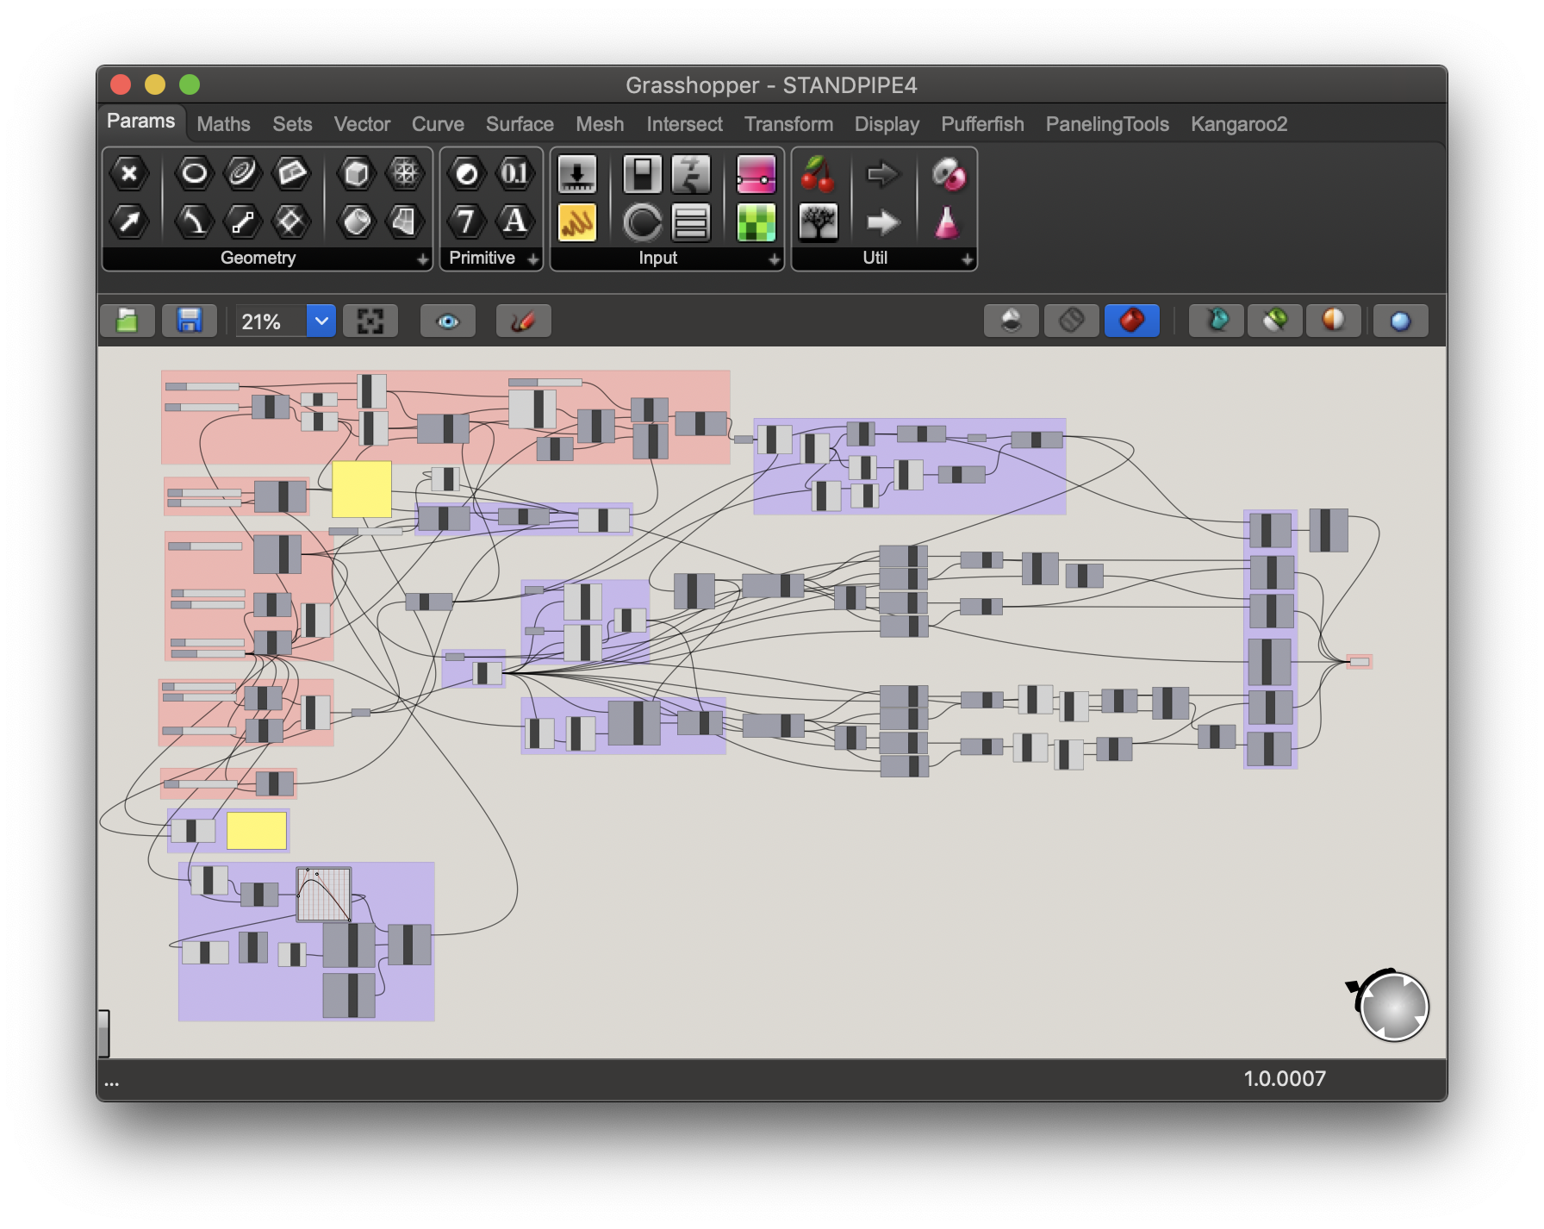Click the zoom extents button
1544x1229 pixels.
click(x=370, y=321)
